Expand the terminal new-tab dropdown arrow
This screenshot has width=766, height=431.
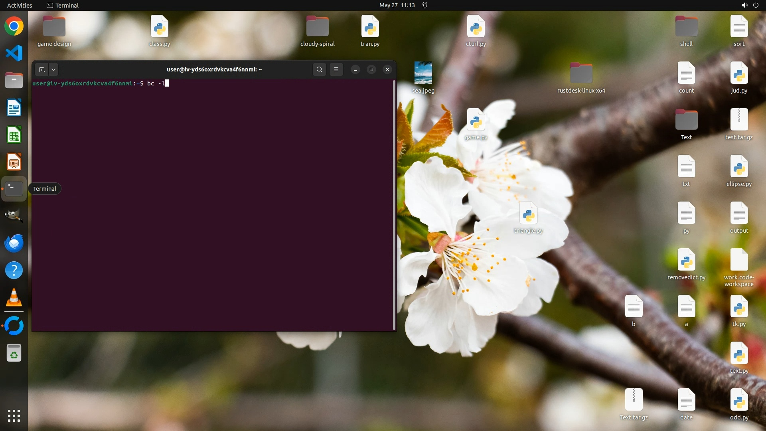pyautogui.click(x=53, y=69)
